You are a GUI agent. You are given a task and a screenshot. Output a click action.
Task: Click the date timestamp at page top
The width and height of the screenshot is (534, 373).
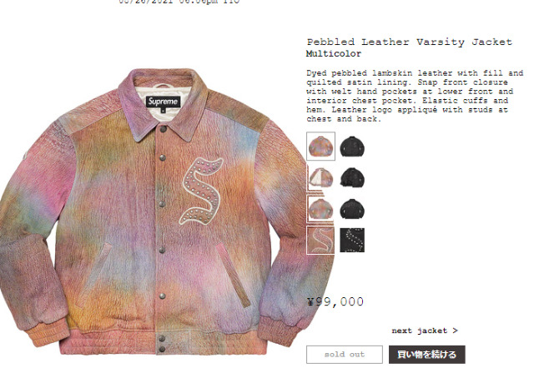click(179, 2)
